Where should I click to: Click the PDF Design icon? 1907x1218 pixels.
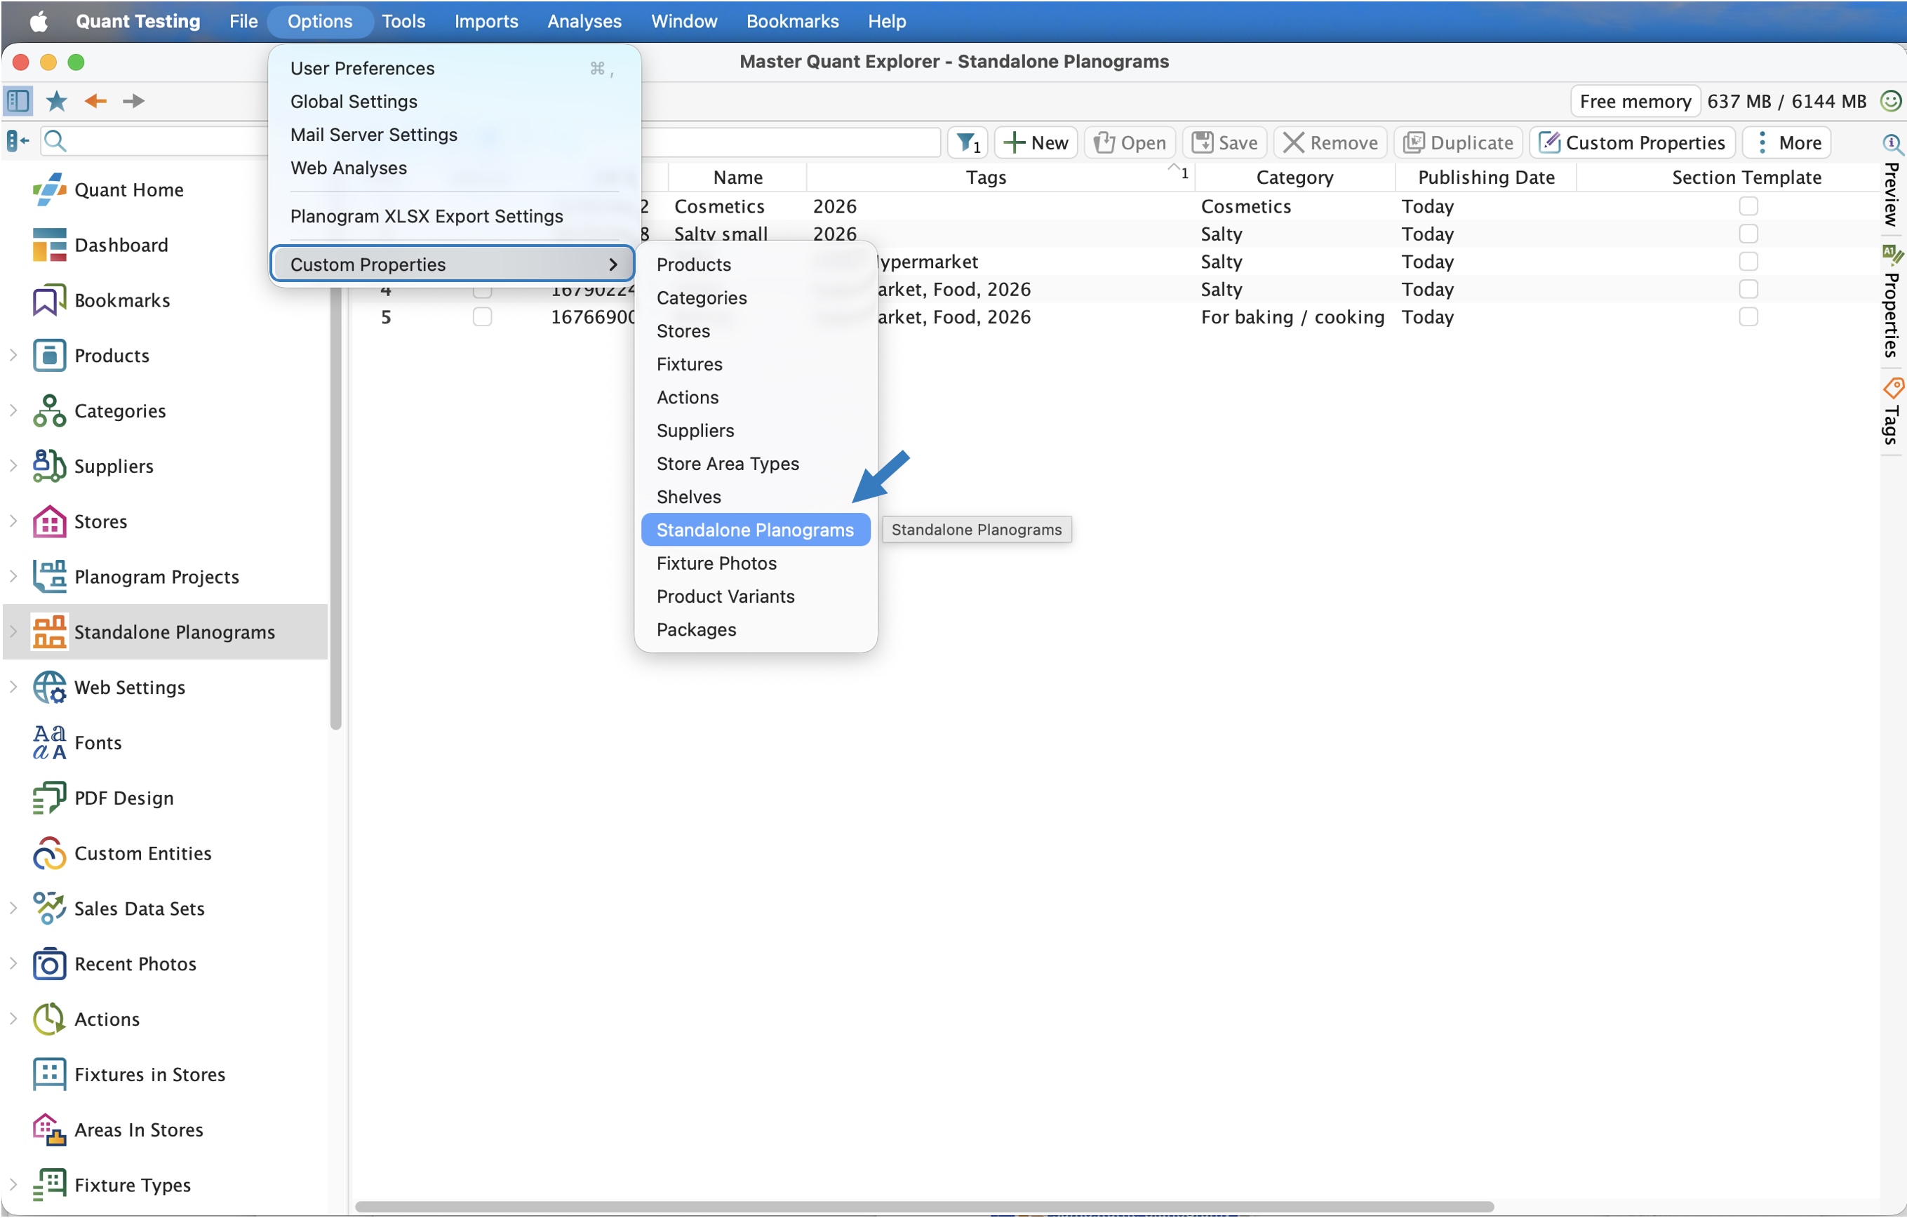pyautogui.click(x=49, y=798)
